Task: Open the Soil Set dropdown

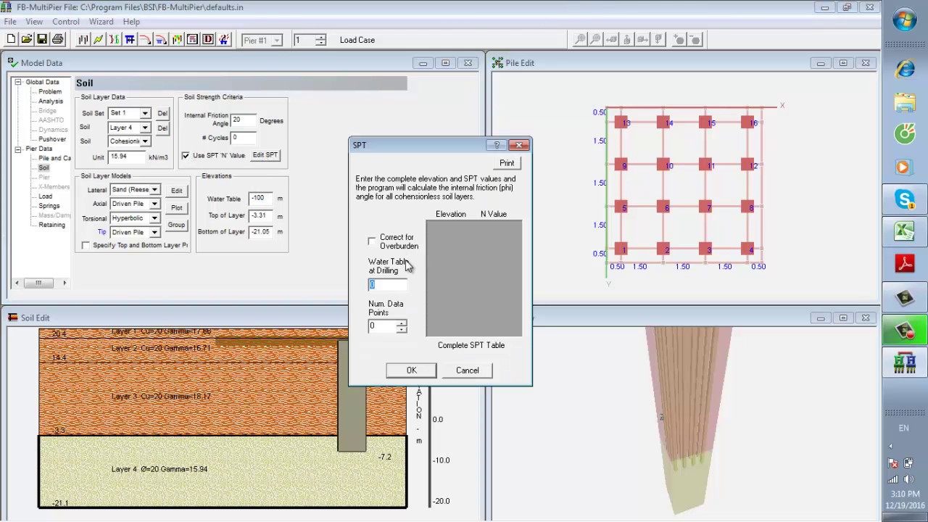Action: point(145,113)
